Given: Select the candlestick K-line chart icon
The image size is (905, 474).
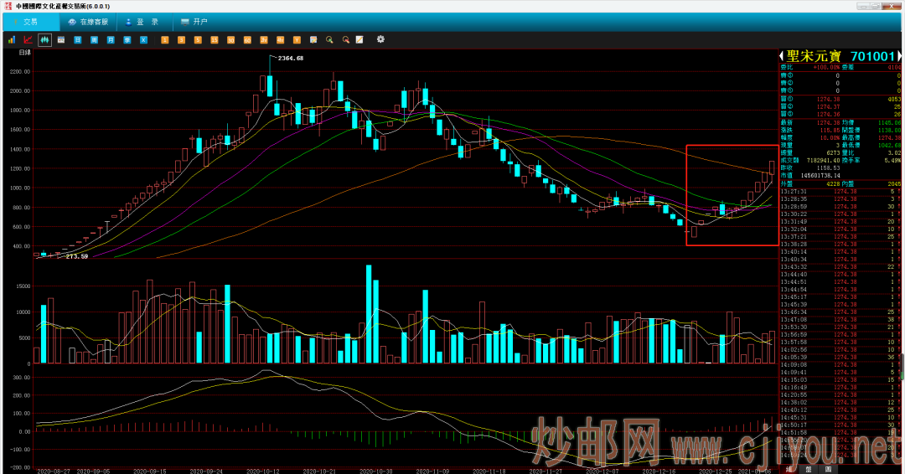Looking at the screenshot, I should [44, 39].
